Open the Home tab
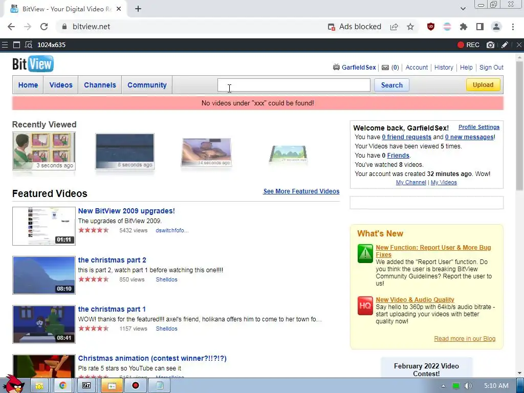 (28, 85)
